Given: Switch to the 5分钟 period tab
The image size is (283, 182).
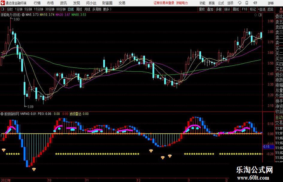Looking at the screenshot, I should 28,9.
